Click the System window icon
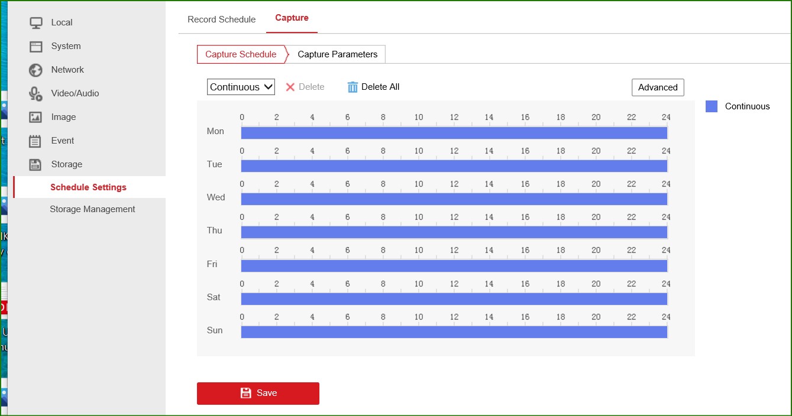The image size is (792, 416). tap(36, 46)
